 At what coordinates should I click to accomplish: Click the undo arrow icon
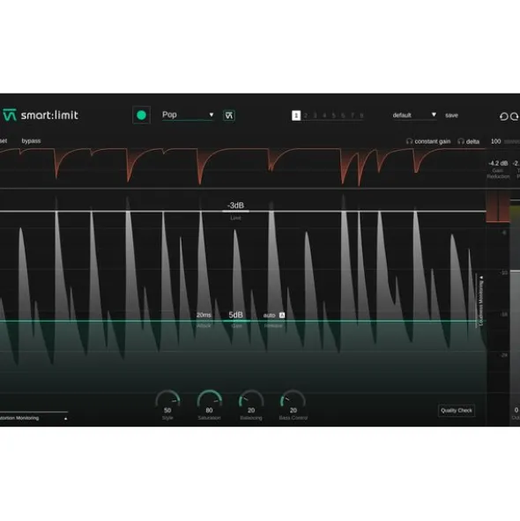pyautogui.click(x=504, y=116)
